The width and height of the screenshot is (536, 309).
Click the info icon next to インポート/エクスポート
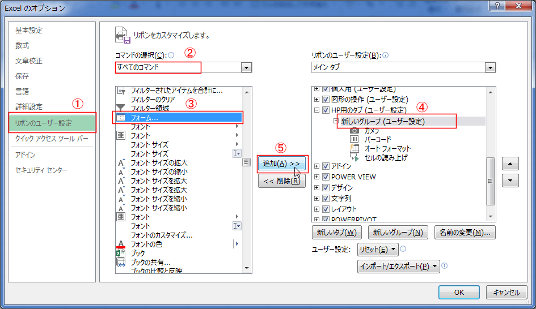(444, 265)
